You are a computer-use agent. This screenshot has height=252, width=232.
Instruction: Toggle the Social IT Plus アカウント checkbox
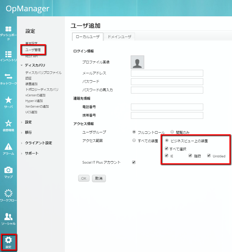pos(134,162)
